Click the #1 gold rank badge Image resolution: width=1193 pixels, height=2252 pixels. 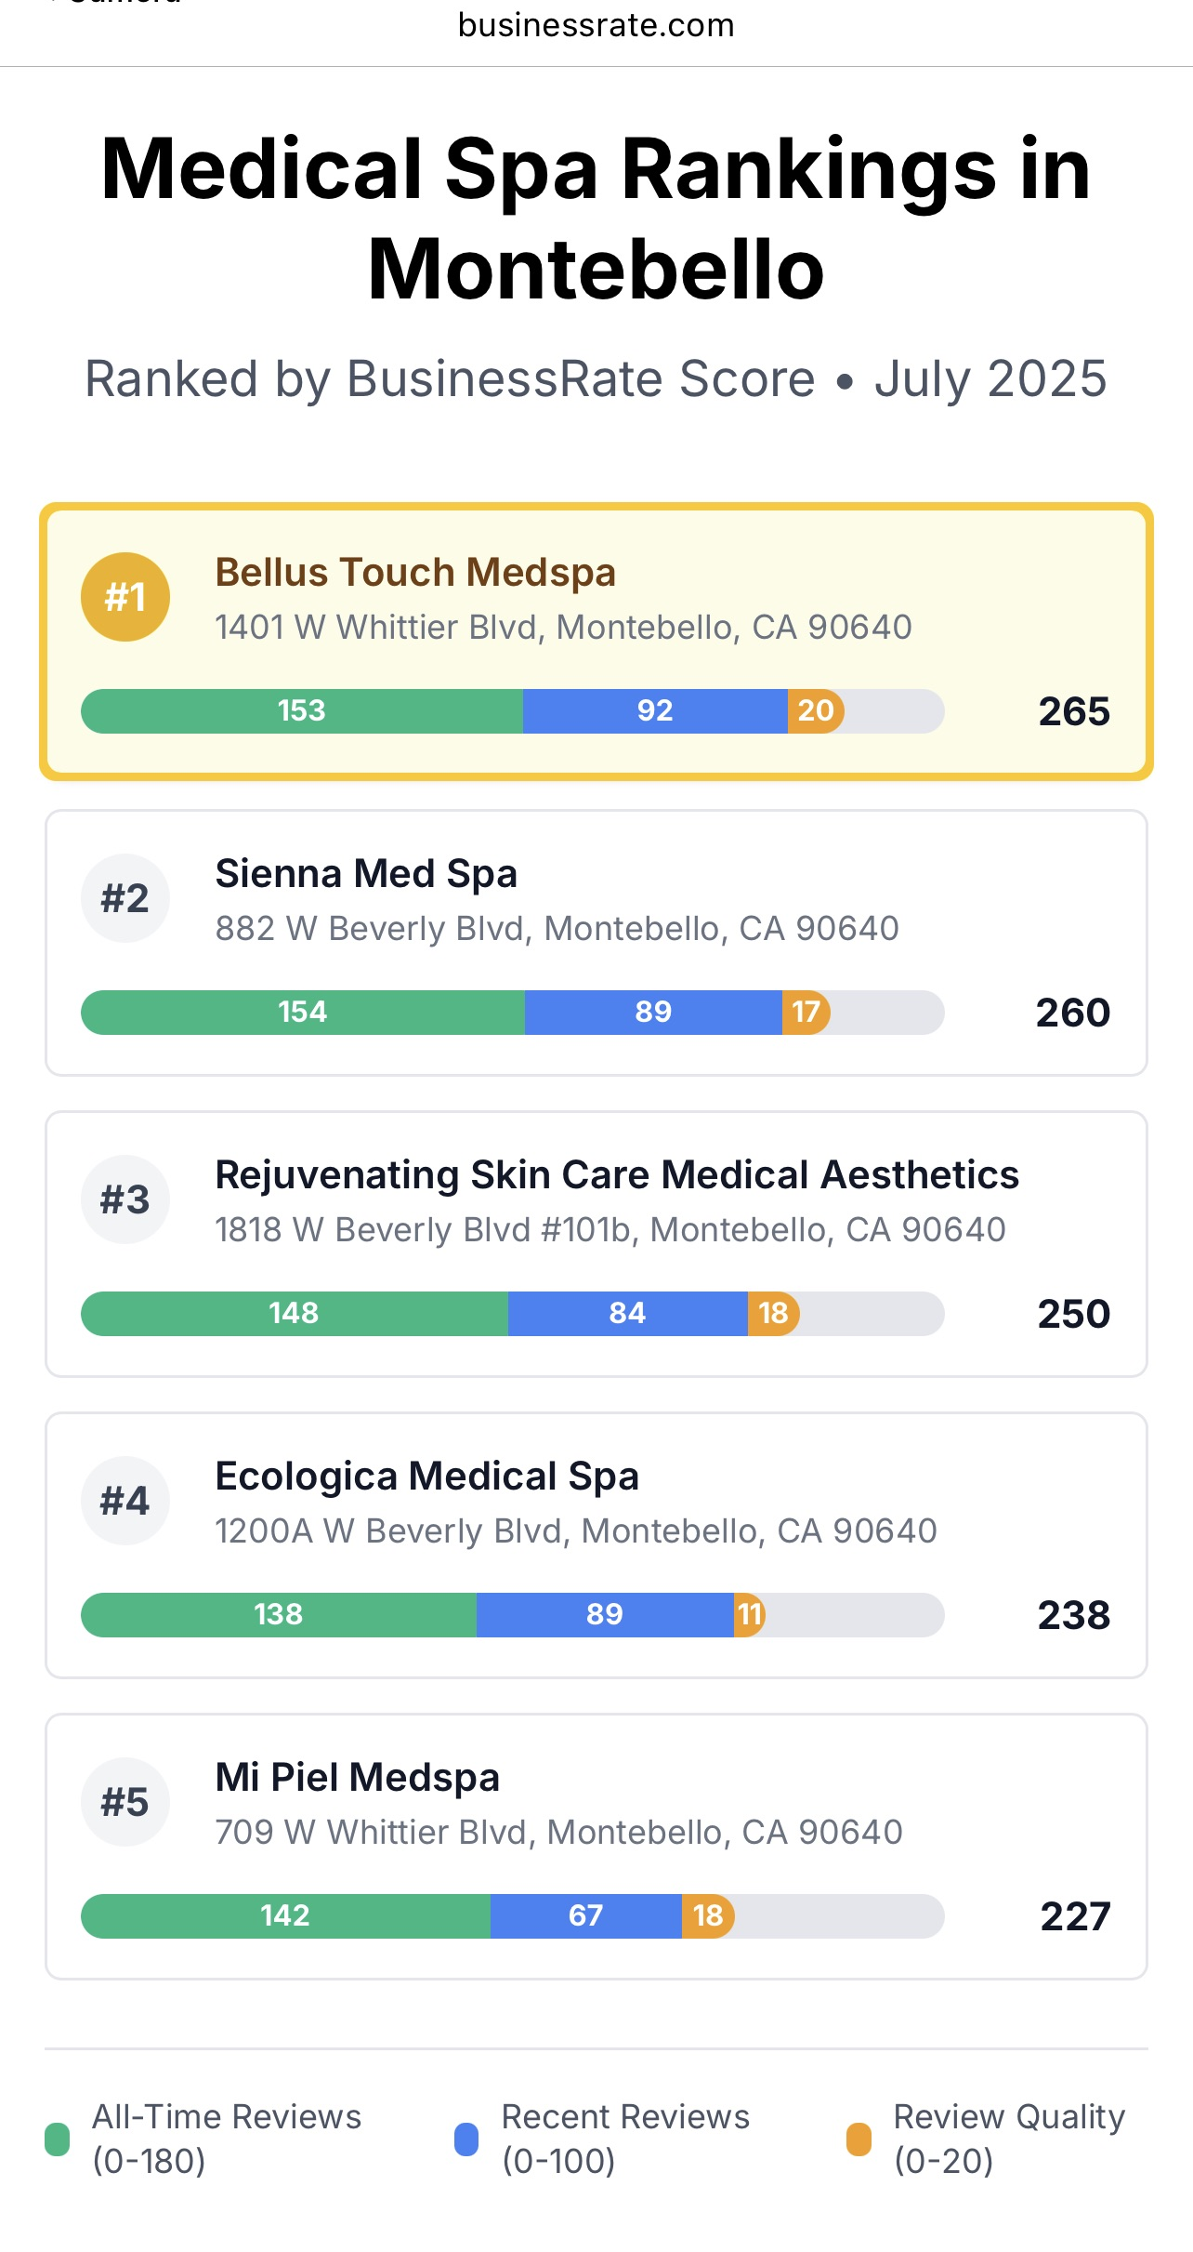[125, 597]
